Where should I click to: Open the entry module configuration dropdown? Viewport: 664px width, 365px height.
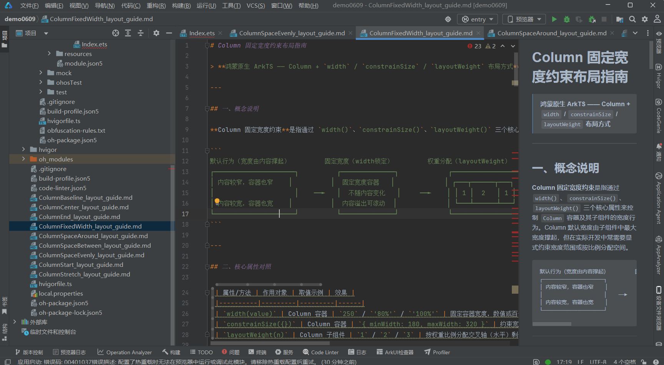[478, 19]
